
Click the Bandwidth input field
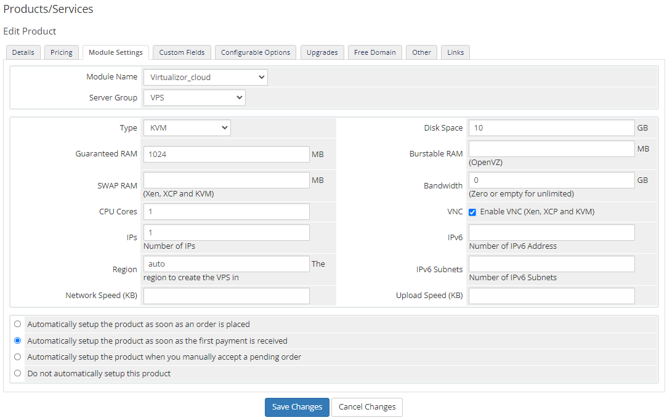pyautogui.click(x=552, y=180)
